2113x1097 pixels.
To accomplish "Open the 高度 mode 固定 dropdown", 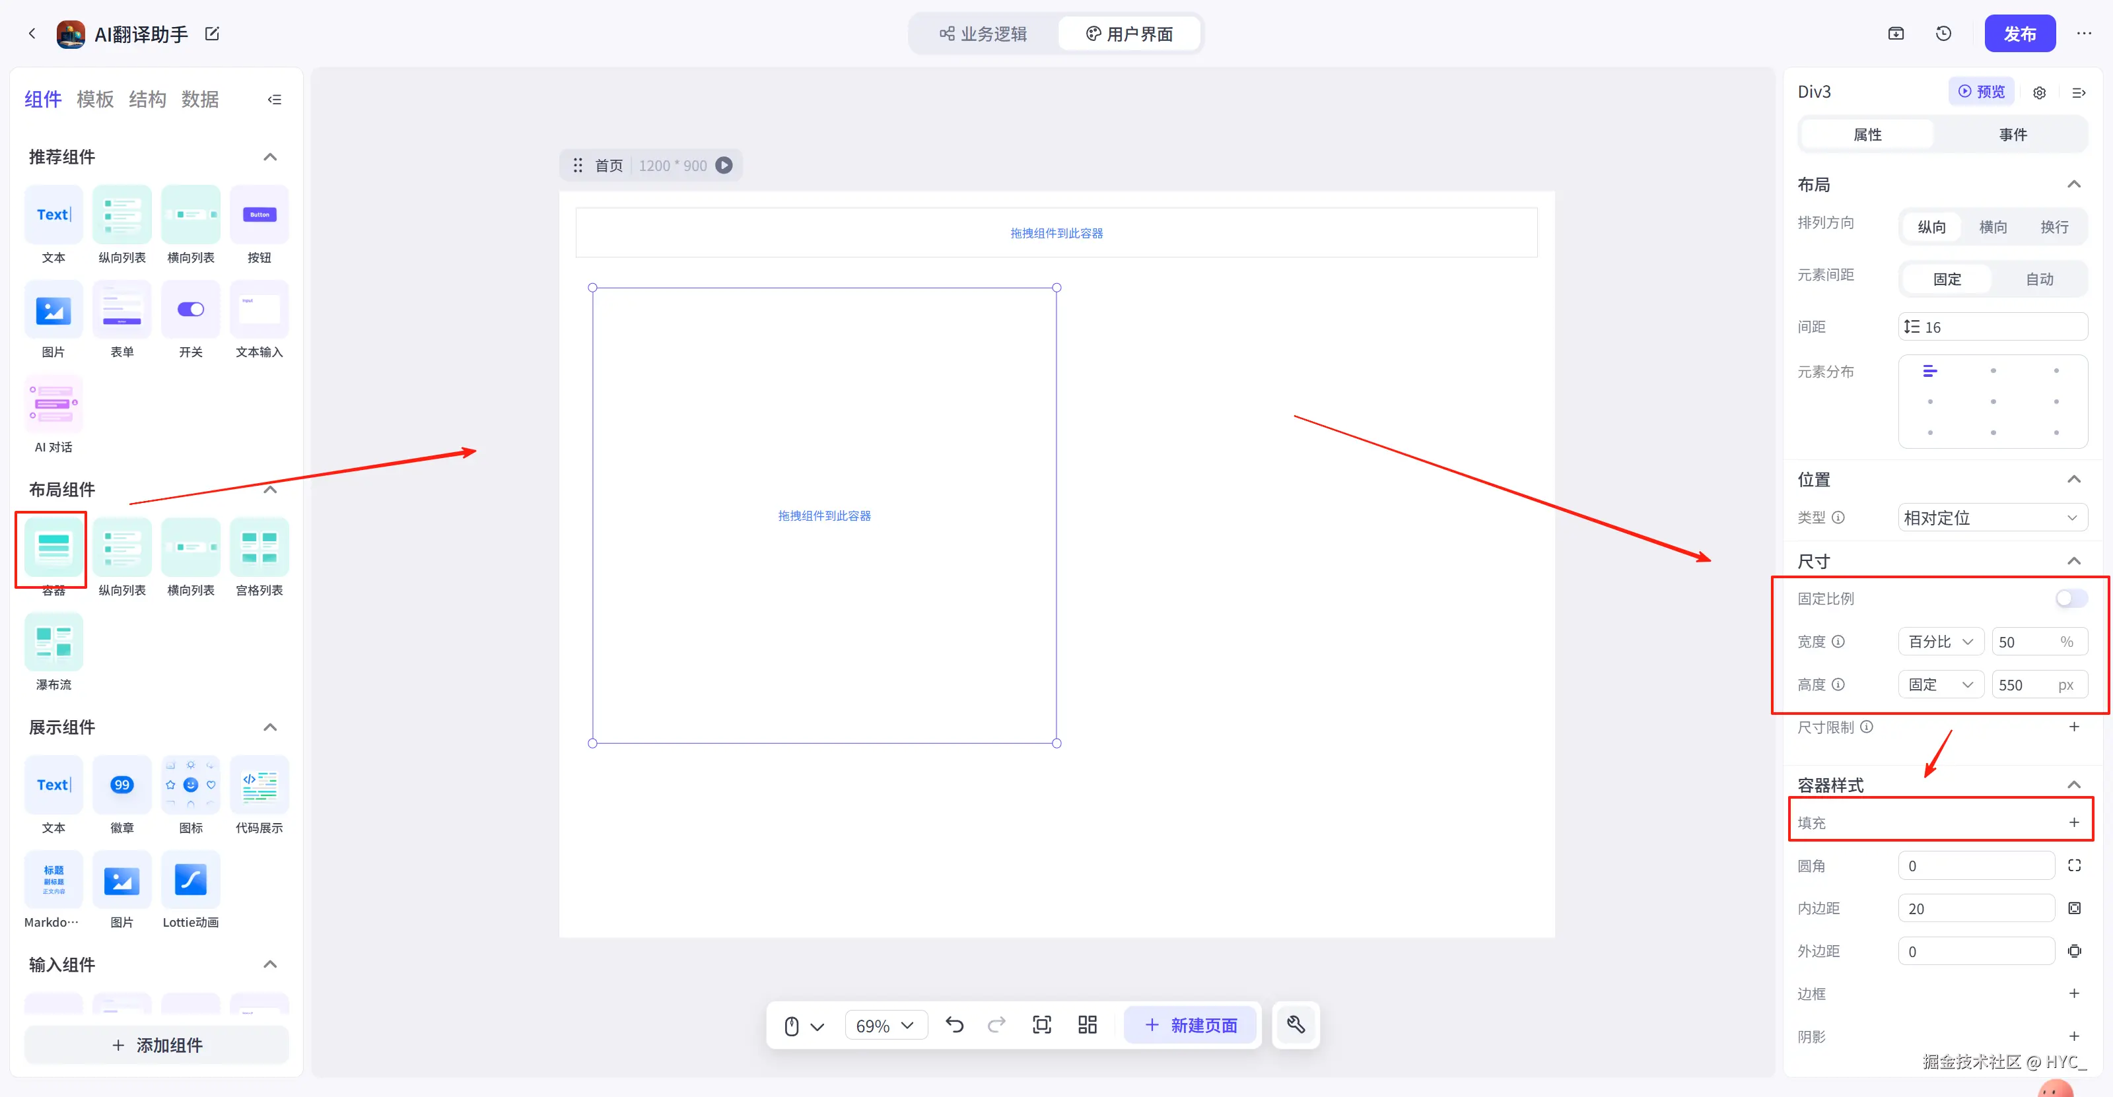I will pos(1940,684).
